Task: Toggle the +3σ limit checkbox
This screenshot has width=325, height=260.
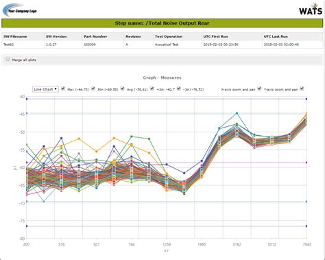Action: (152, 88)
